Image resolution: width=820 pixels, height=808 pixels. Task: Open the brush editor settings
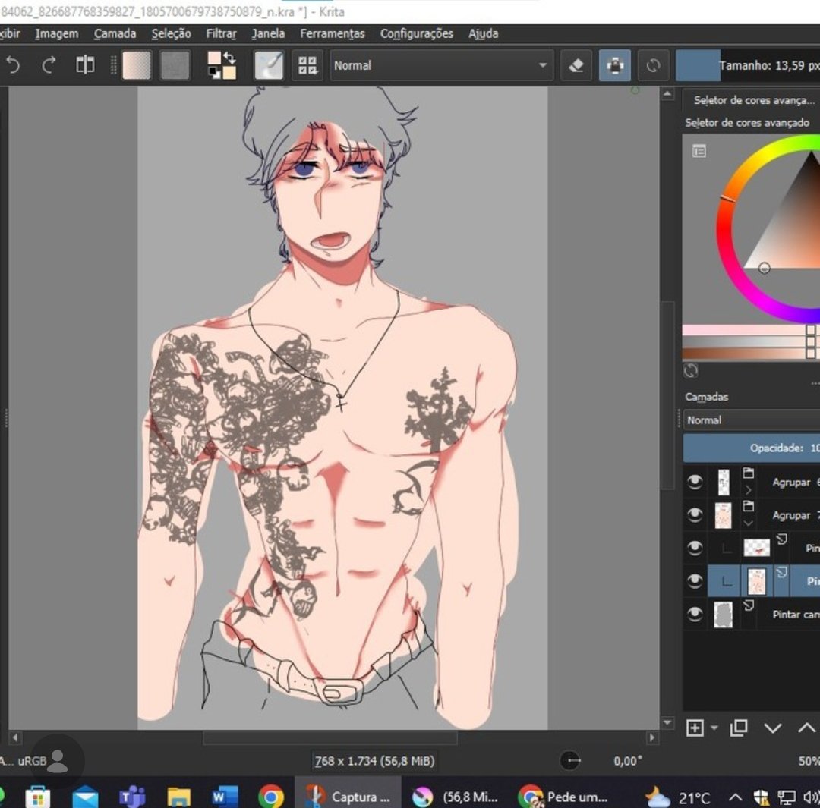click(270, 65)
